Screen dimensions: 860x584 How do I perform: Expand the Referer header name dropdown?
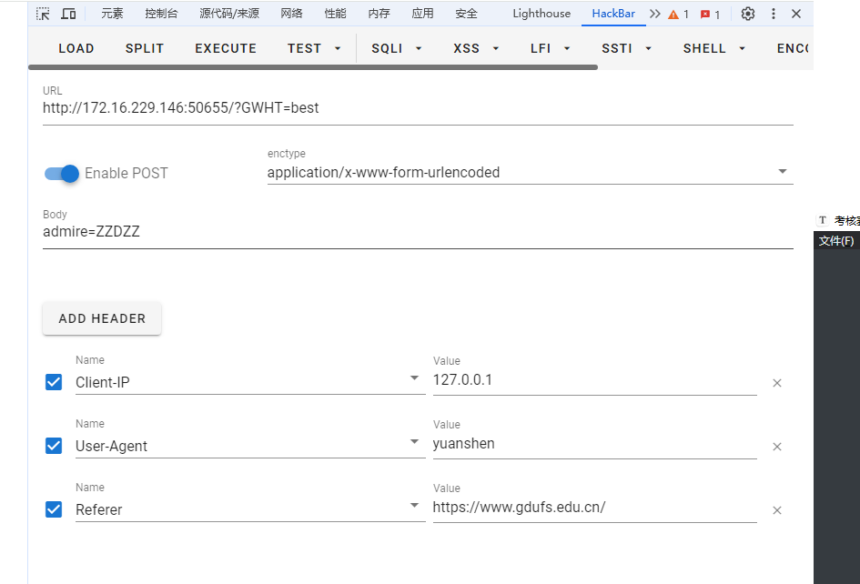click(x=415, y=505)
